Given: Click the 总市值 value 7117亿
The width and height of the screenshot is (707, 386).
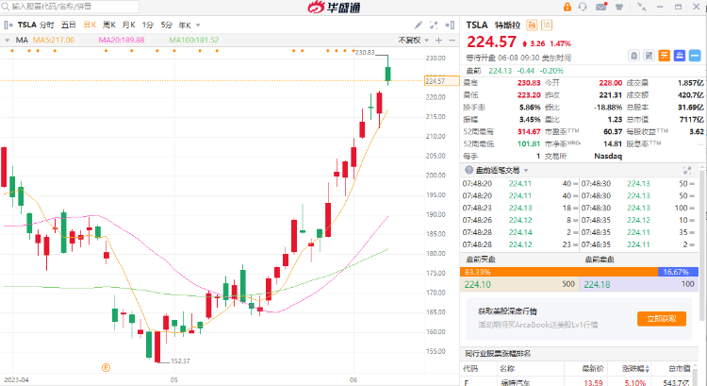Looking at the screenshot, I should coord(692,119).
